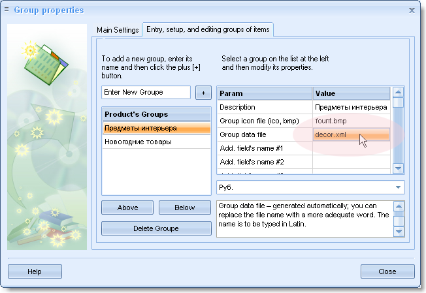The width and height of the screenshot is (426, 293).
Task: Click the Product's Groups column header
Action: 157,114
